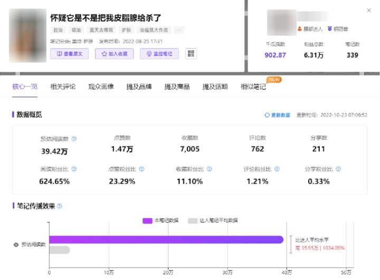This screenshot has height=280, width=380.
Task: Click the 笔记分类 美妆-护肤 text
Action: pos(72,42)
